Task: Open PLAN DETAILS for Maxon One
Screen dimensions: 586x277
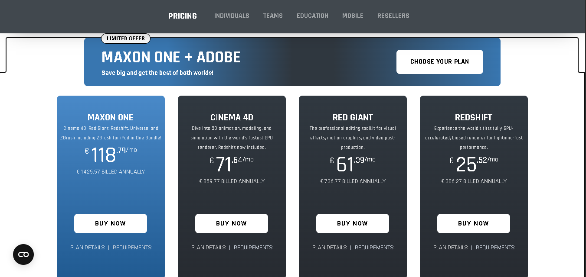Action: coord(87,247)
